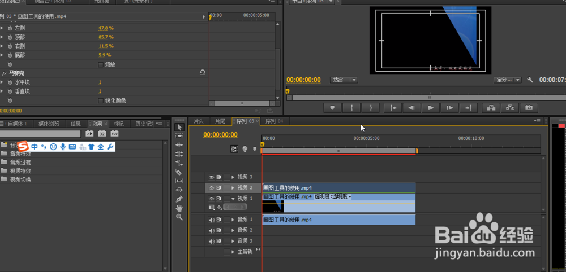The height and width of the screenshot is (272, 566).
Task: Step forward one frame
Action: pyautogui.click(x=449, y=108)
